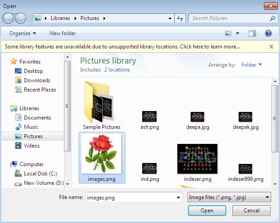The width and height of the screenshot is (280, 223).
Task: Open recent locations dropdown beside the nav arrows
Action: (29, 18)
